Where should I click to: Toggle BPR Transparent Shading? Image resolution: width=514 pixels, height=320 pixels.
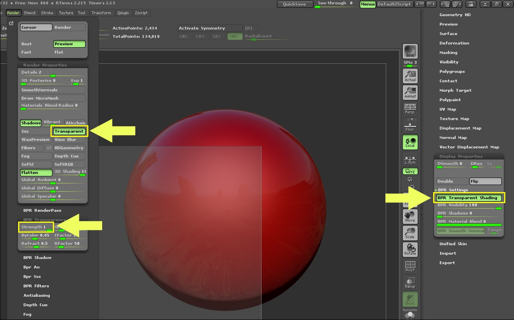(468, 198)
